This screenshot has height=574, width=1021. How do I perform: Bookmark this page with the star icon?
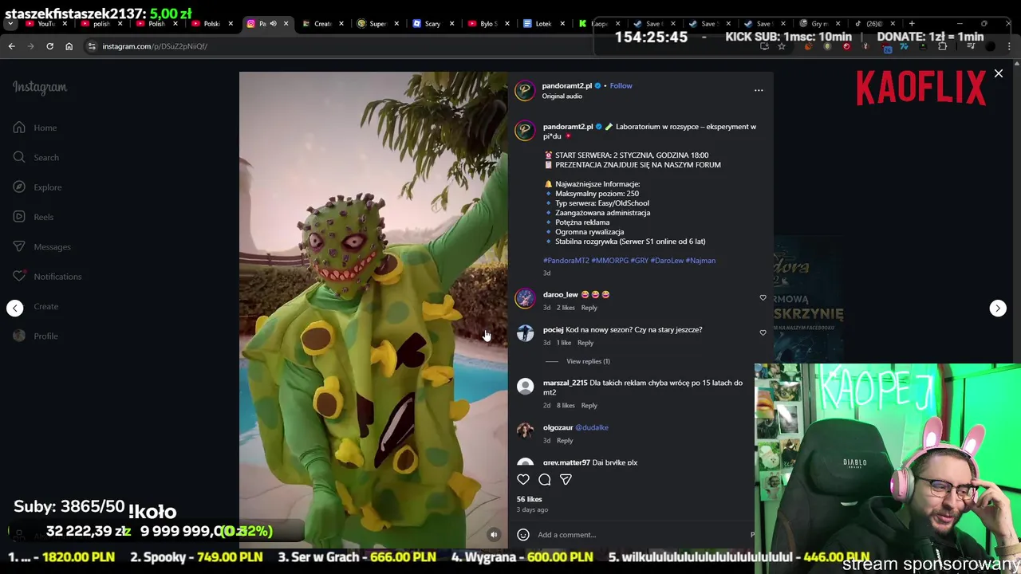[782, 46]
